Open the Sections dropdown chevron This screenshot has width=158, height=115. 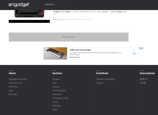click(x=56, y=5)
